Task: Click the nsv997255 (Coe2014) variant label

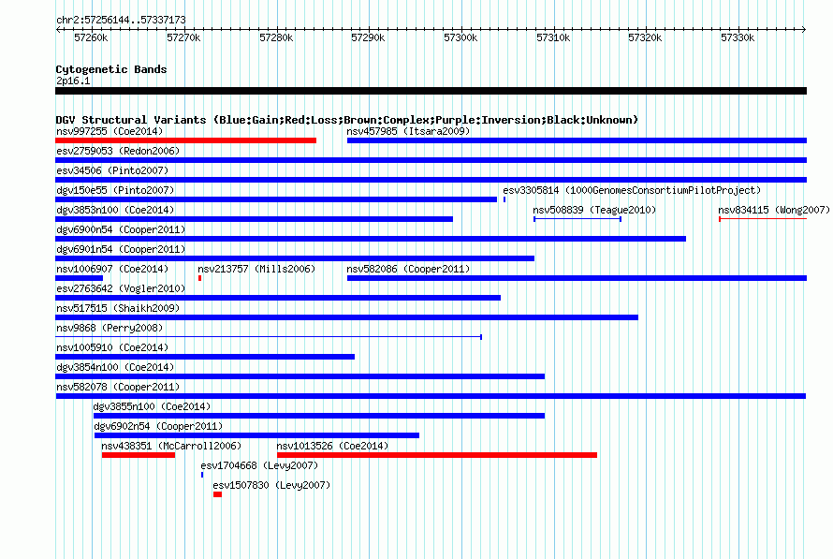Action: pyautogui.click(x=110, y=131)
